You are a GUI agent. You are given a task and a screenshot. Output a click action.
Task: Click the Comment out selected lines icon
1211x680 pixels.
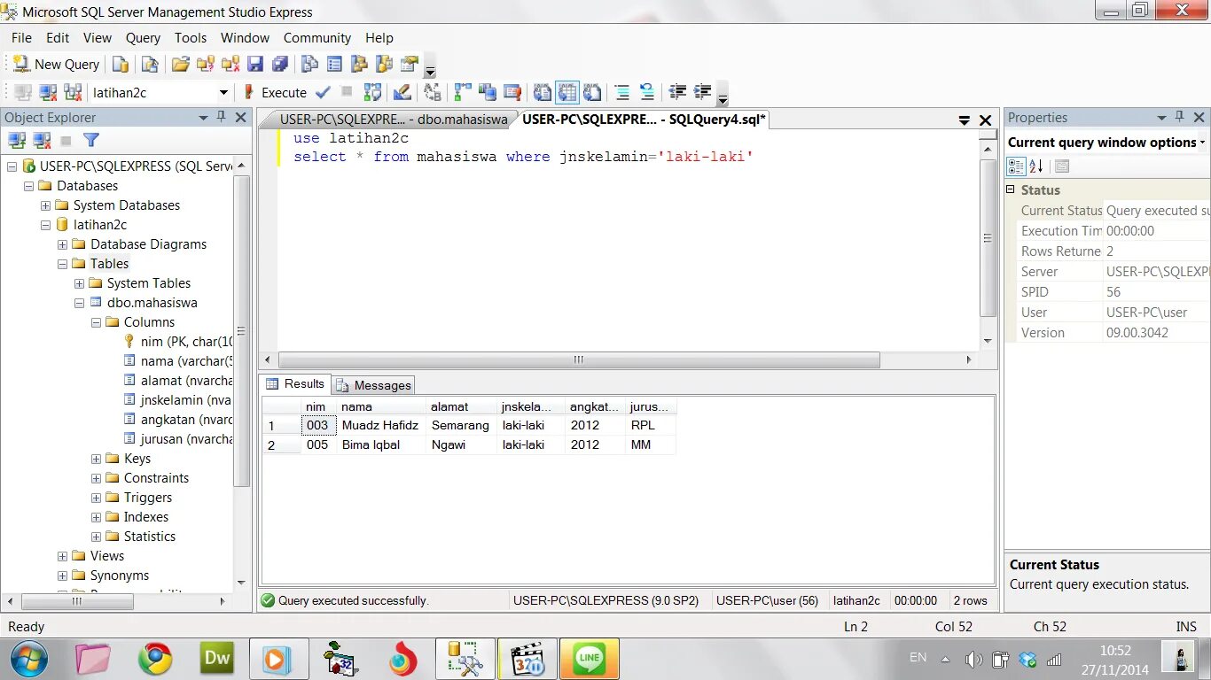622,92
